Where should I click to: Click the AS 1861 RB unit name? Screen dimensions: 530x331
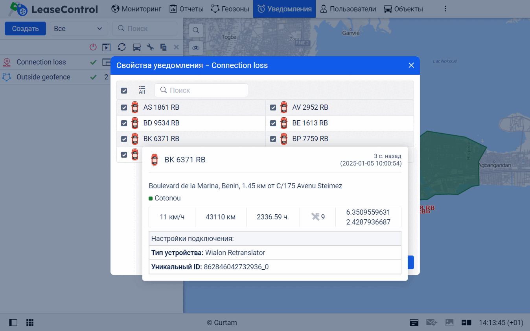coord(161,107)
